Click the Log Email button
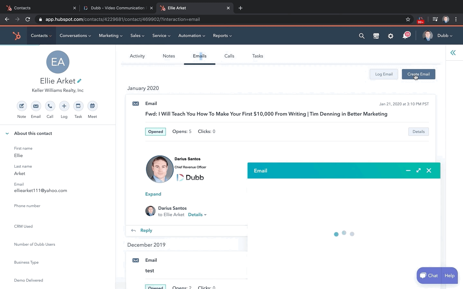This screenshot has height=289, width=463. tap(384, 74)
